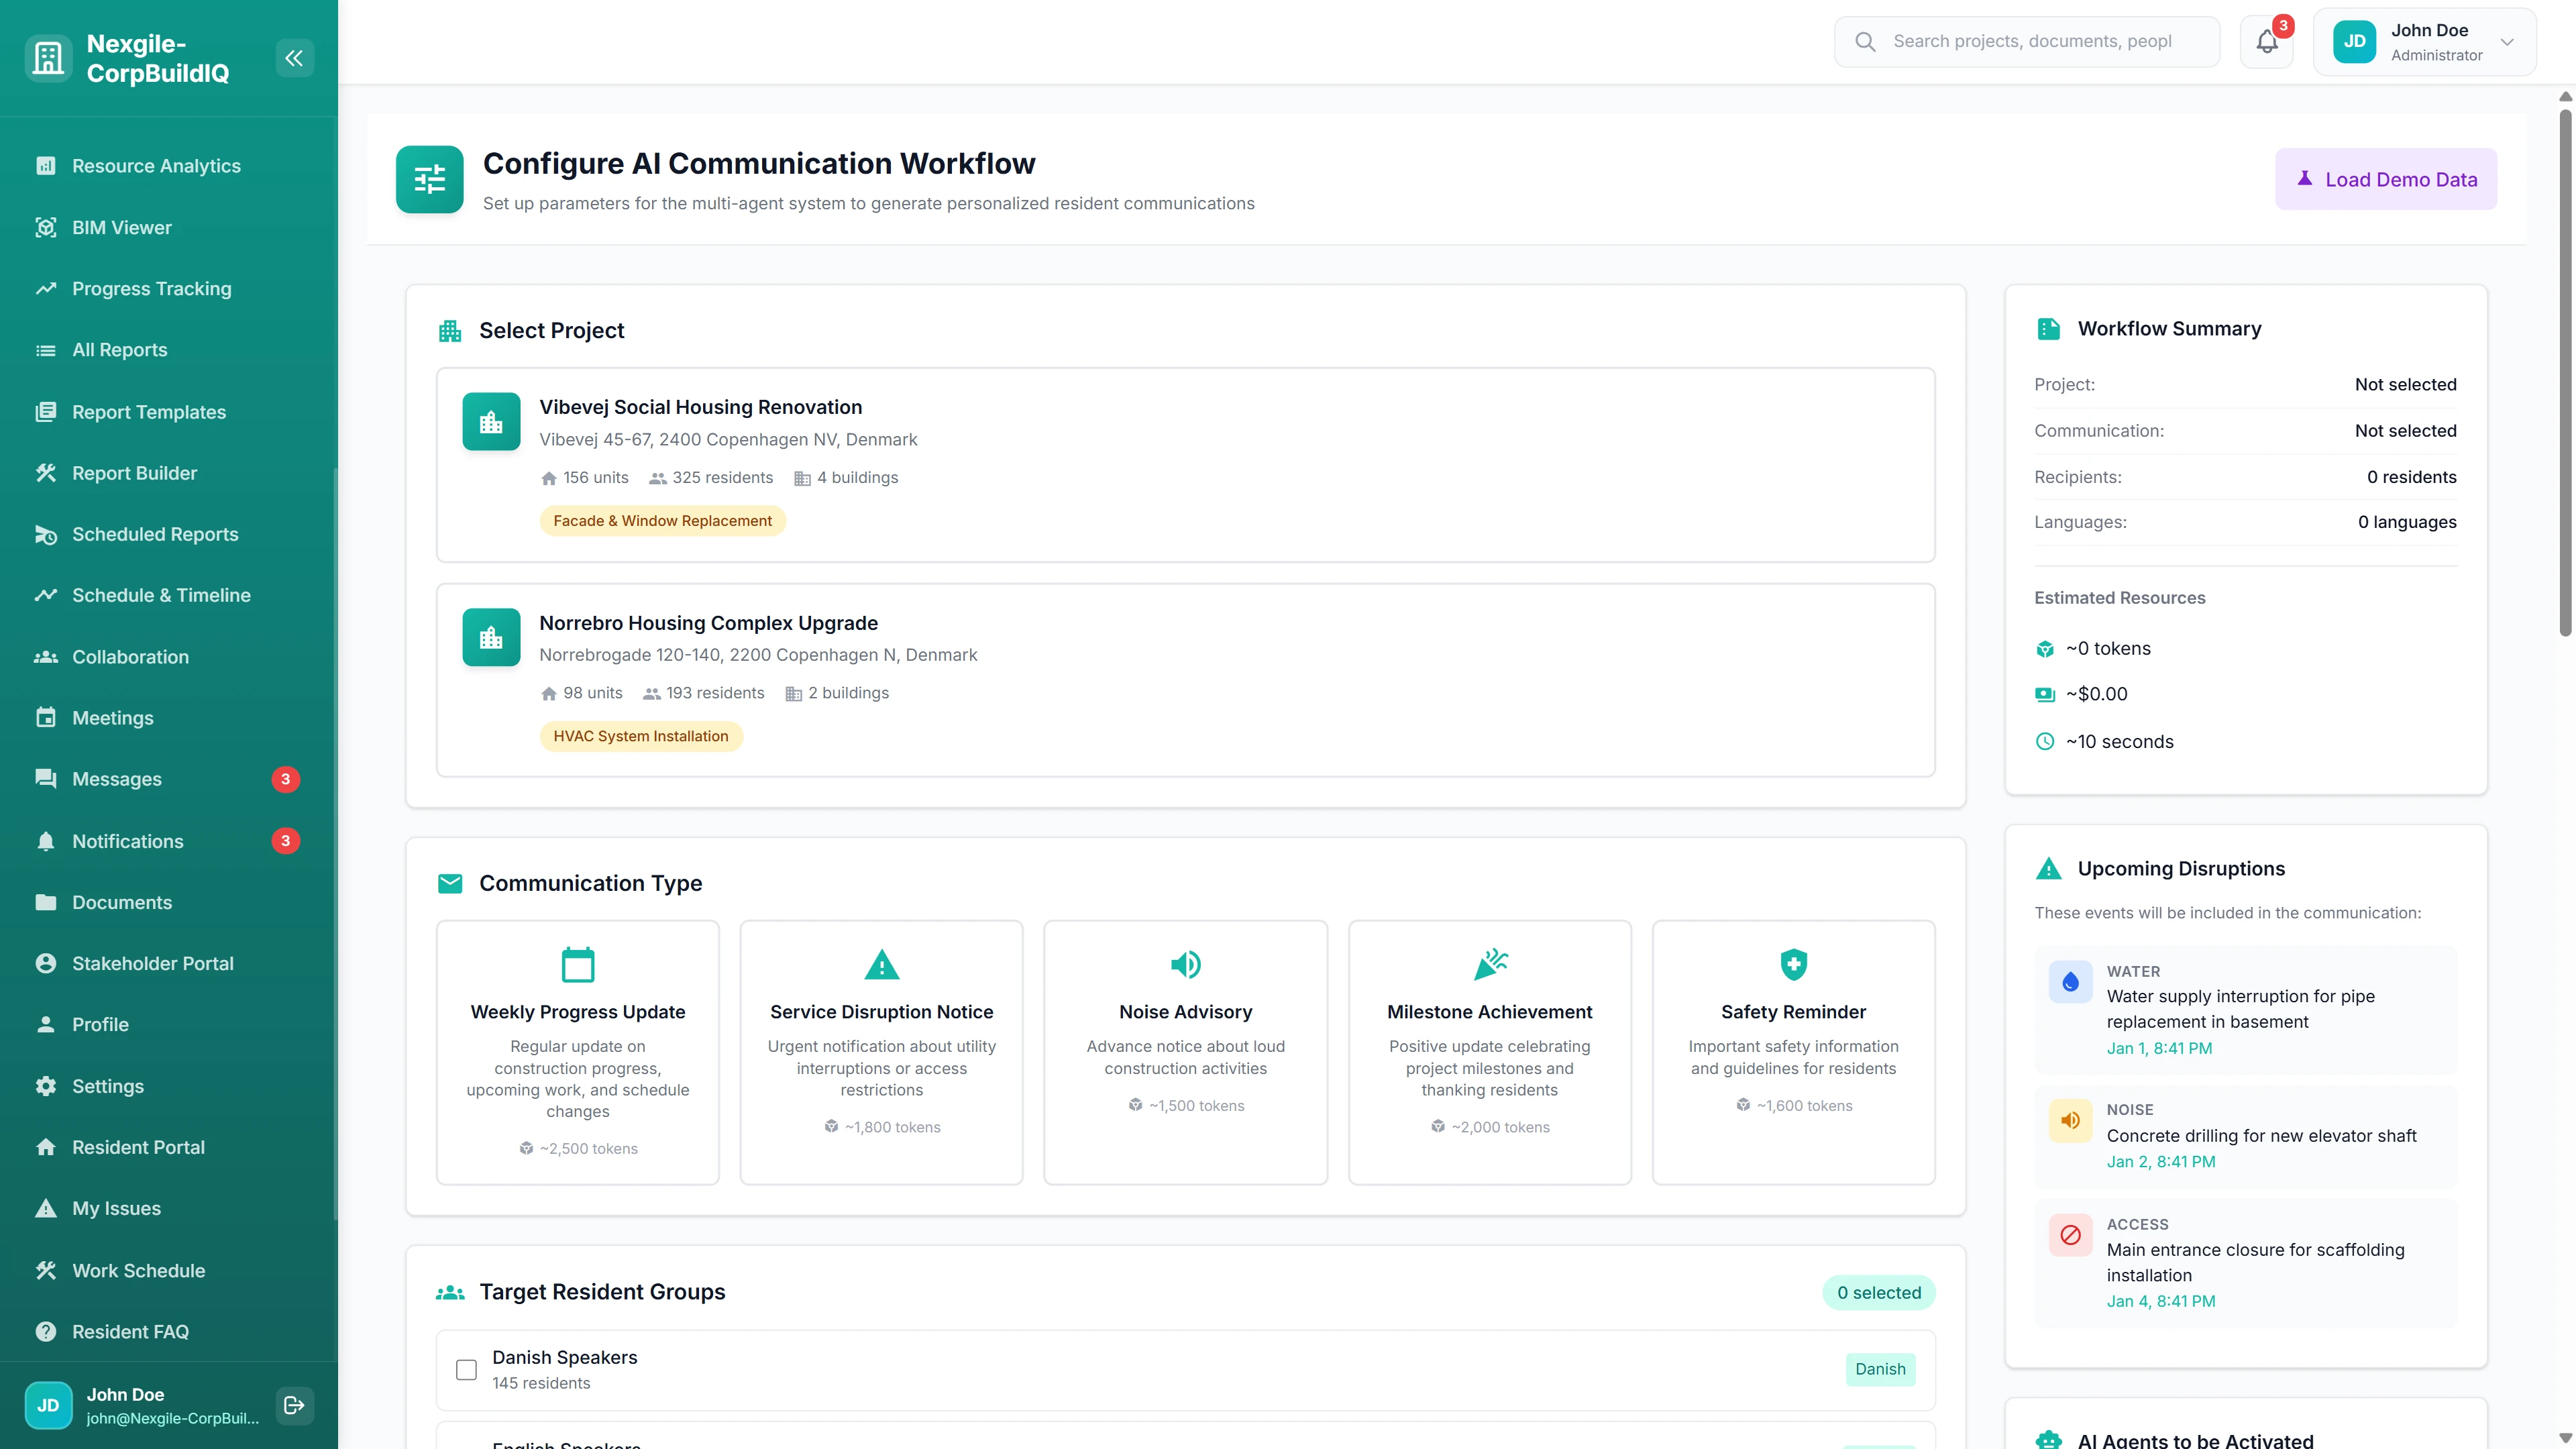The width and height of the screenshot is (2576, 1449).
Task: Open the Stakeholder Portal
Action: pos(152,963)
